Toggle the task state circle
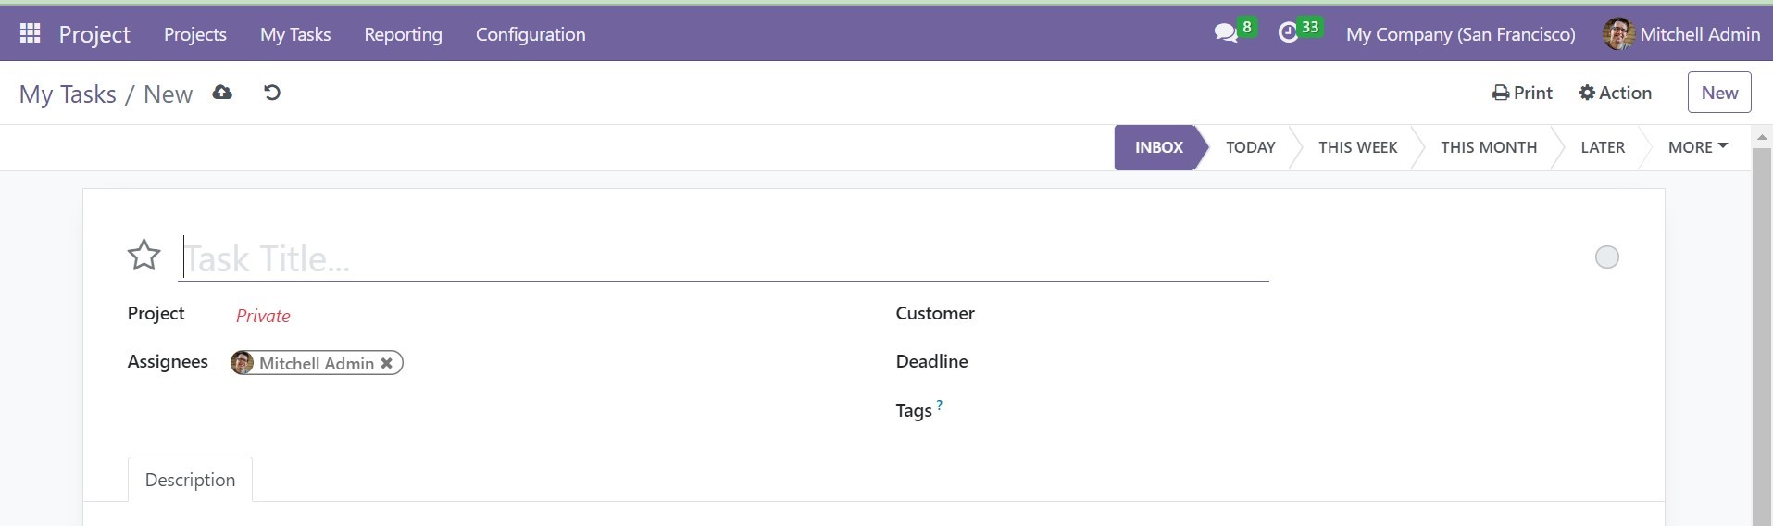Screen dimensions: 1773x526 pyautogui.click(x=1607, y=257)
